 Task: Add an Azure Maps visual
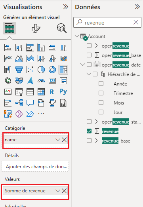30,81
